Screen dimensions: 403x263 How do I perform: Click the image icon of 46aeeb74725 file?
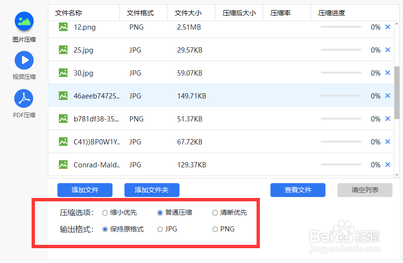pos(63,96)
